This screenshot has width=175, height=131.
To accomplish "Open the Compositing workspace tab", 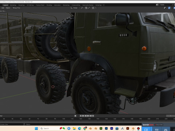I will coord(76,5).
